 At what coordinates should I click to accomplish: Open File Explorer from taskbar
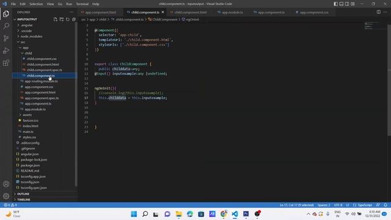tap(179, 214)
